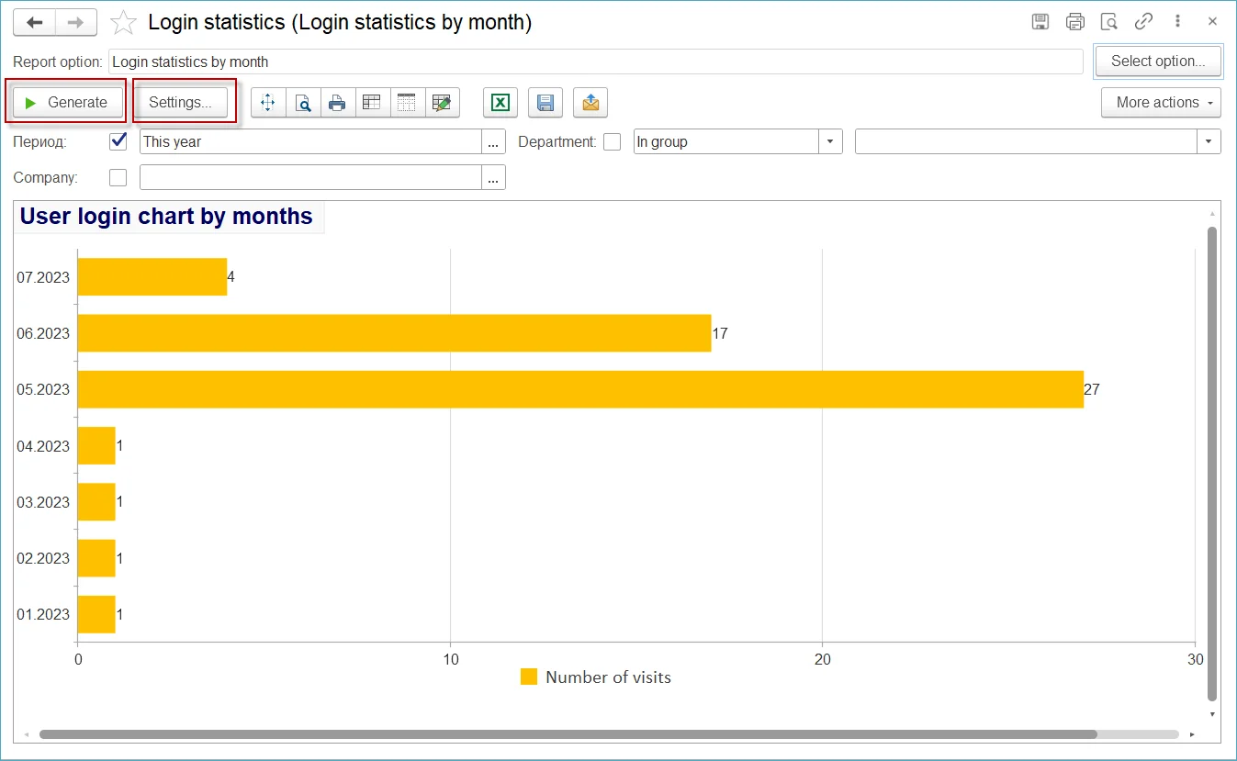Add report to favorites with star icon
1237x761 pixels.
123,23
